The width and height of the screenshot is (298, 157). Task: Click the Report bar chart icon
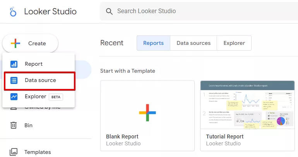tap(14, 64)
